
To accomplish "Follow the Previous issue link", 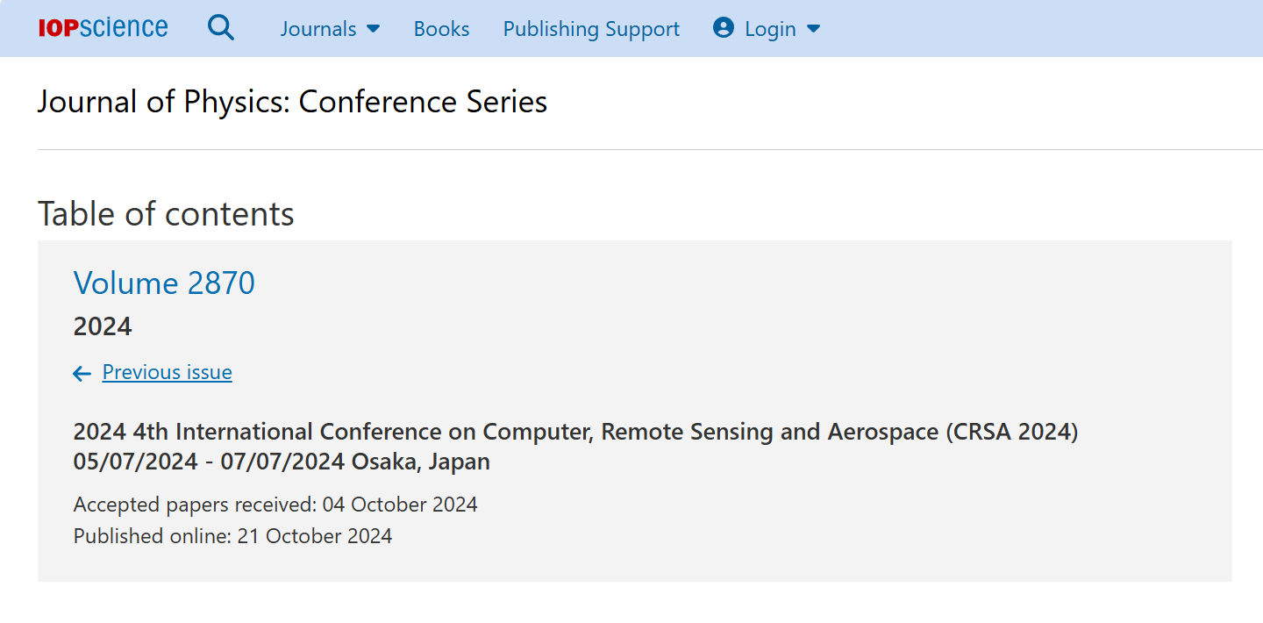I will [x=168, y=372].
